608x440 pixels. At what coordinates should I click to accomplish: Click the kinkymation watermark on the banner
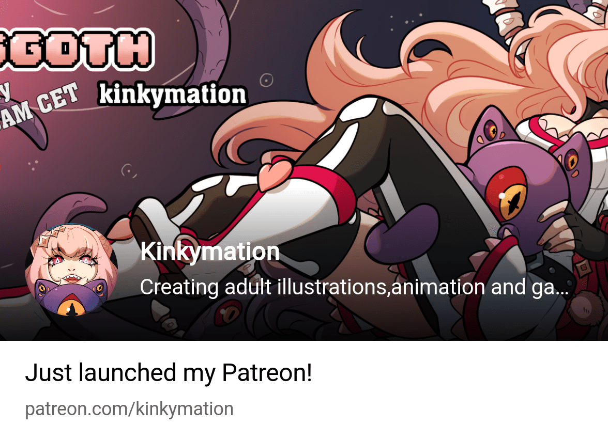coord(173,95)
